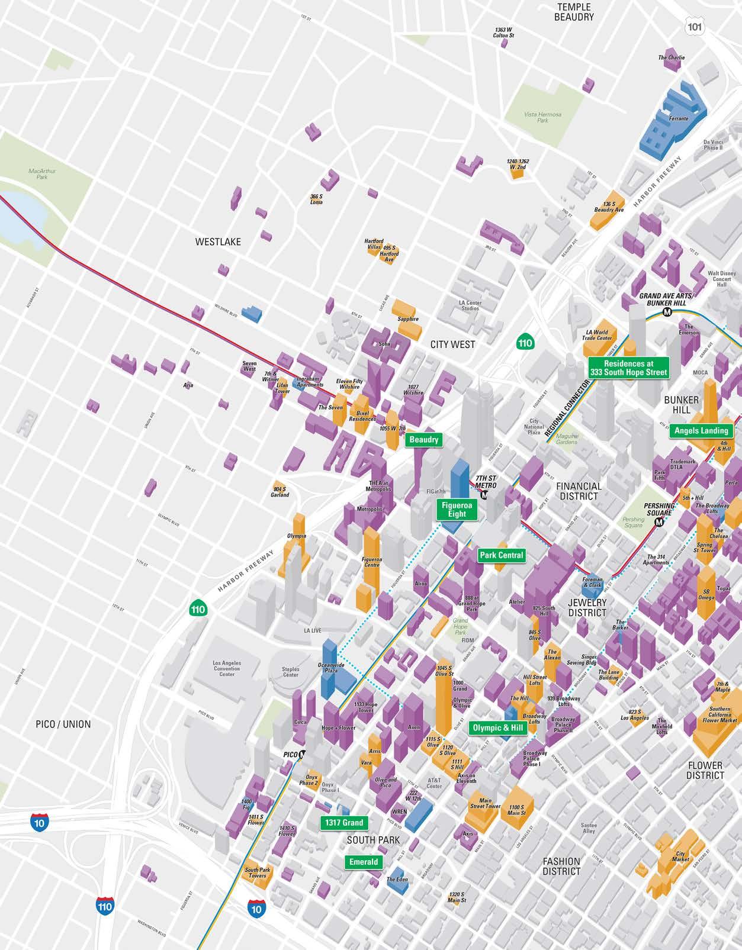Open the Emerald green tag

coord(364,862)
